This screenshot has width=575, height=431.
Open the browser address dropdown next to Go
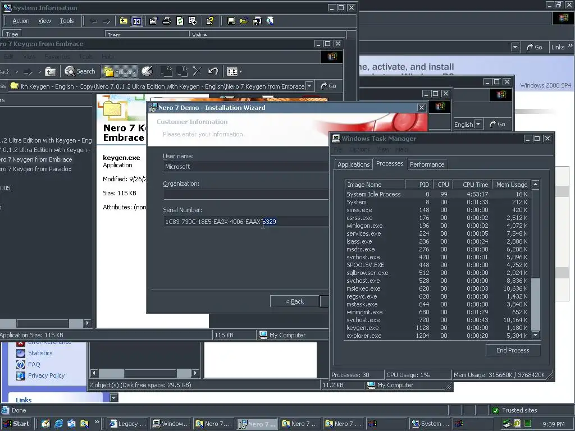[x=515, y=47]
